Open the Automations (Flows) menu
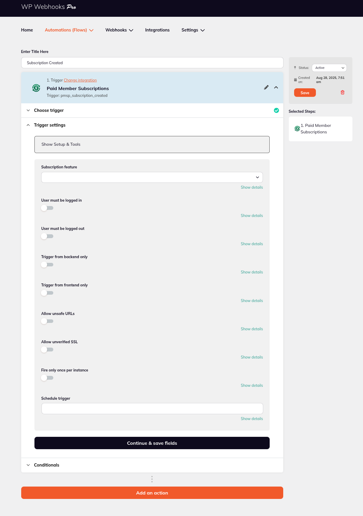The width and height of the screenshot is (363, 516). pos(69,30)
